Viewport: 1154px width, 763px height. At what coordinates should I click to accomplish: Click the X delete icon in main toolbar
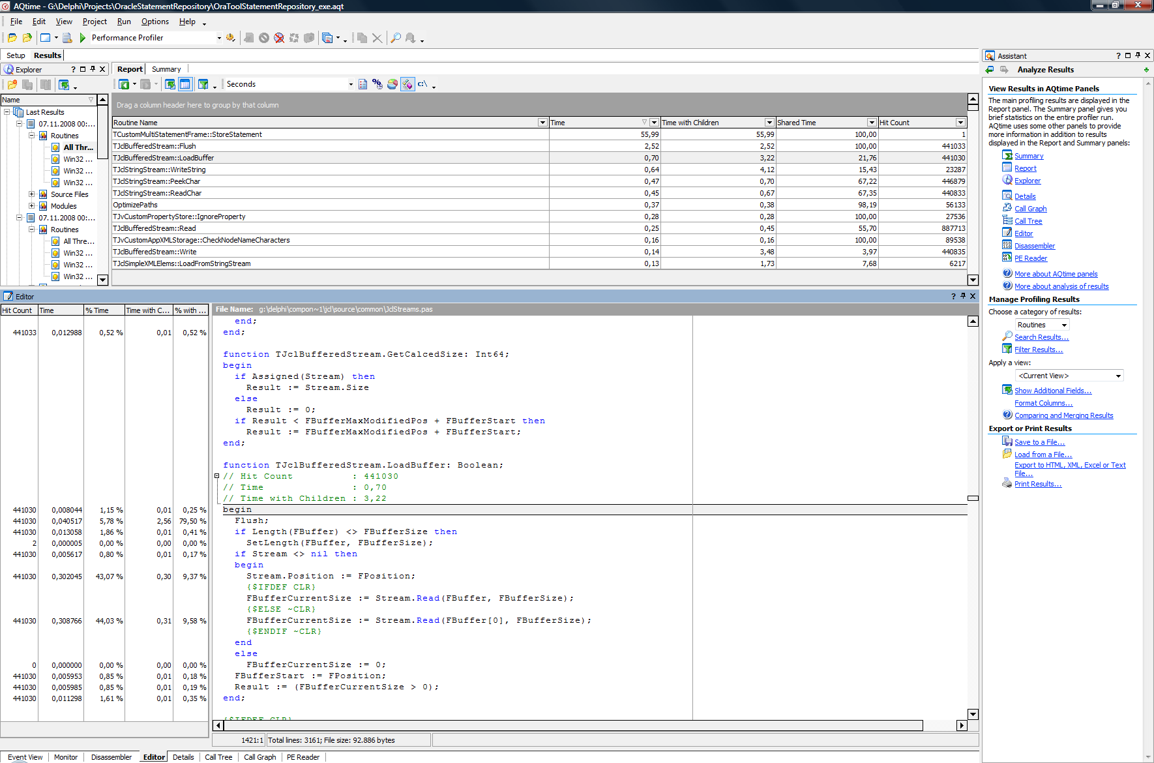[377, 38]
